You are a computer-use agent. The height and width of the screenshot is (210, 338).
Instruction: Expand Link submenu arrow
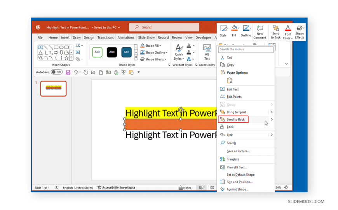click(272, 135)
